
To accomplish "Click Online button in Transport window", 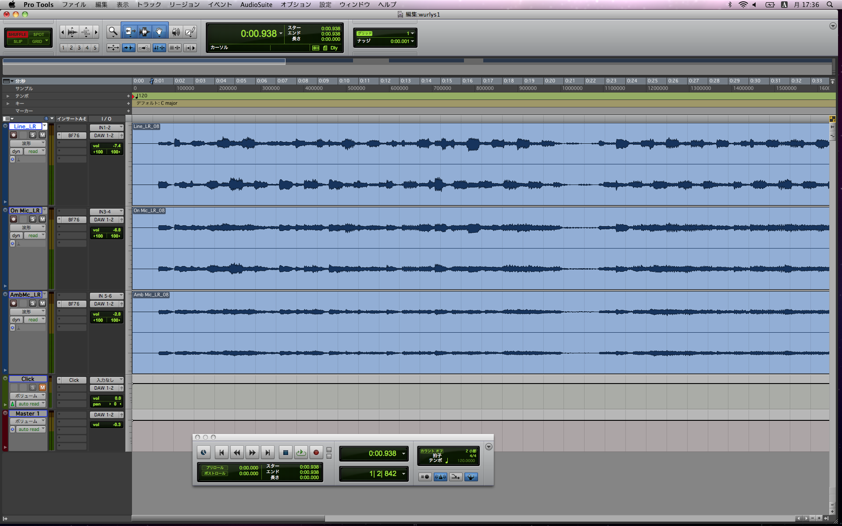I will click(x=203, y=452).
